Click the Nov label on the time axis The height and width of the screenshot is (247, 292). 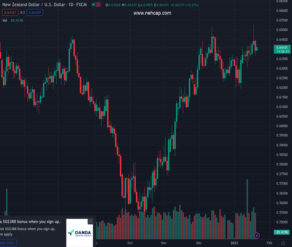pyautogui.click(x=164, y=243)
